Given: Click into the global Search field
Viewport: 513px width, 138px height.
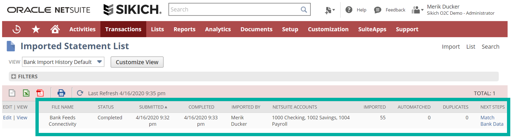Looking at the screenshot, I should click(234, 10).
